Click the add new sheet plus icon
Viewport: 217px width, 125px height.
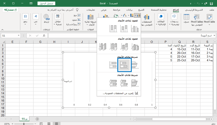(37, 119)
